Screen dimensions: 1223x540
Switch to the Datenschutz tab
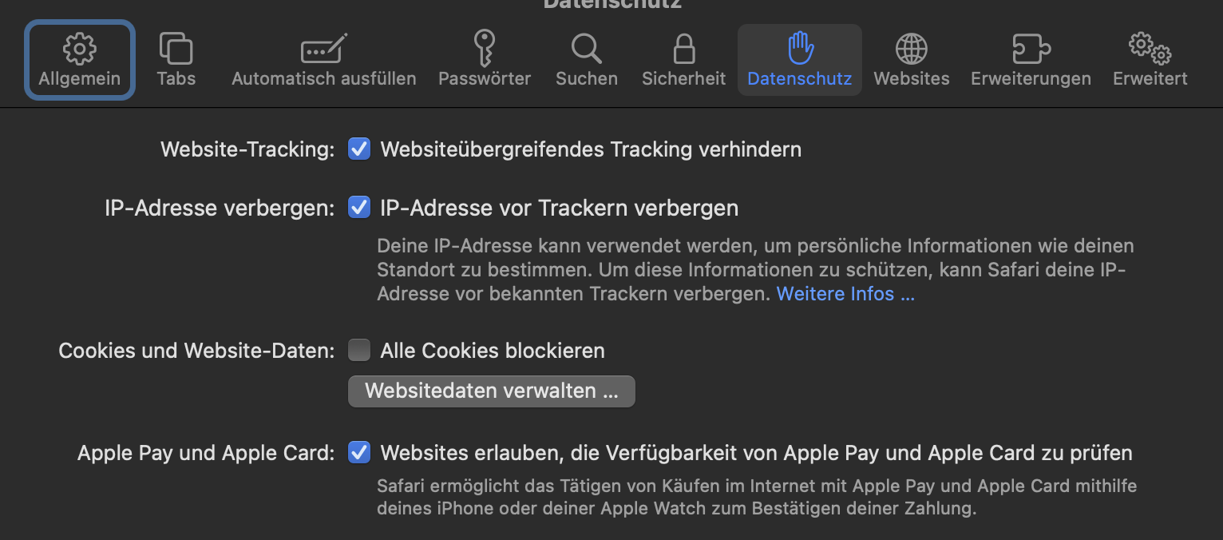click(799, 60)
